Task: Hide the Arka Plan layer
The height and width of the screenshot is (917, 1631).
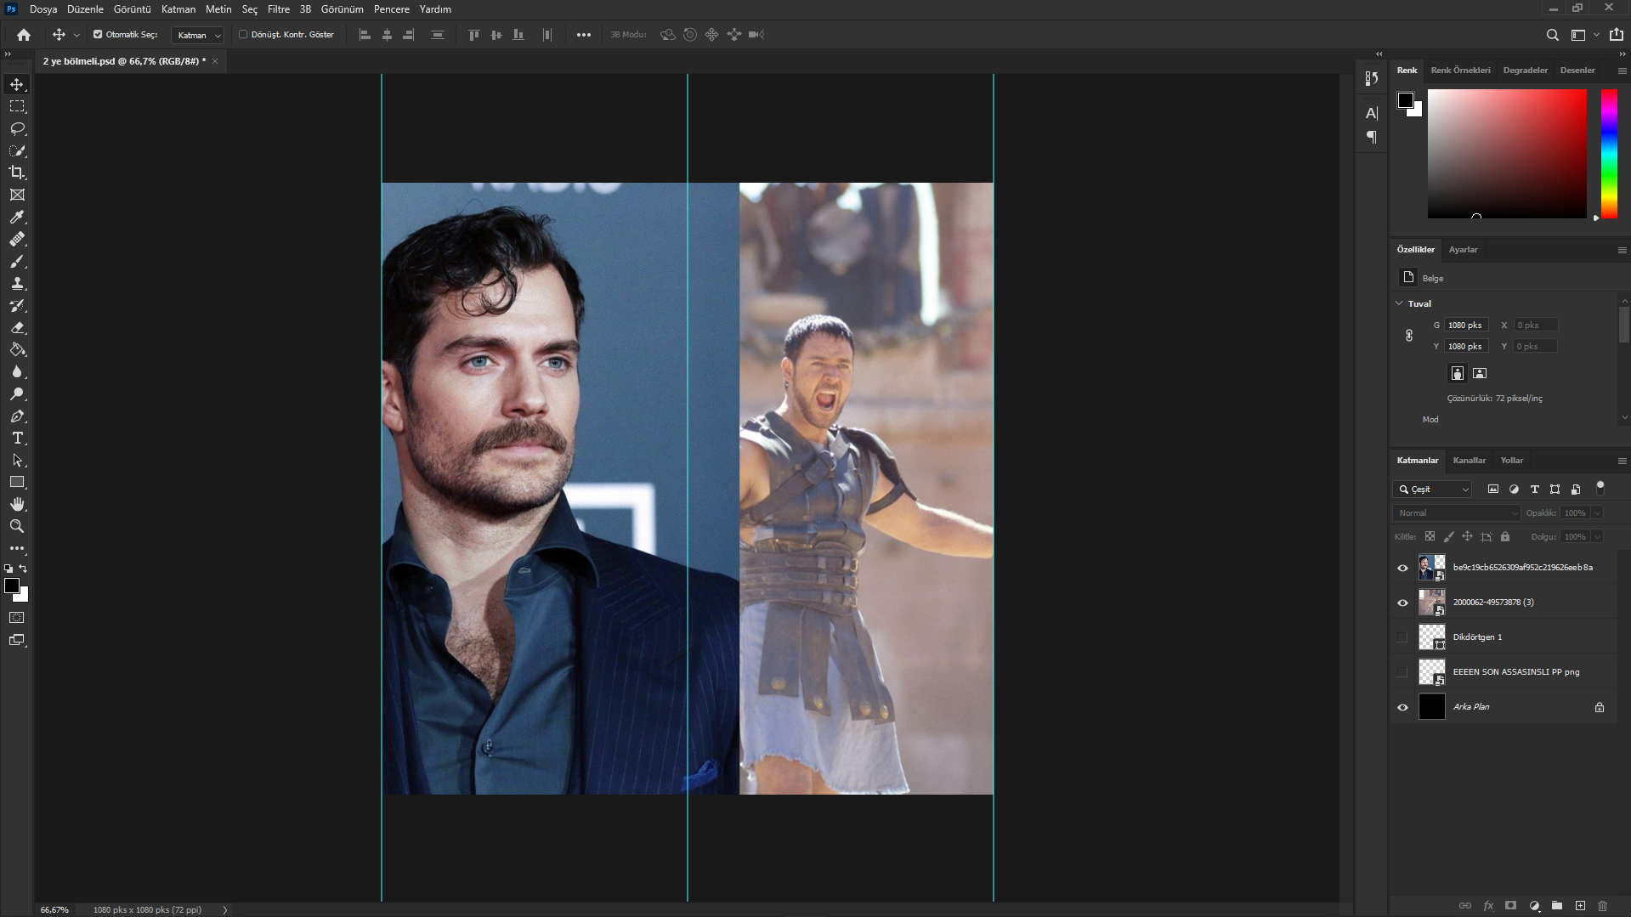Action: point(1402,707)
